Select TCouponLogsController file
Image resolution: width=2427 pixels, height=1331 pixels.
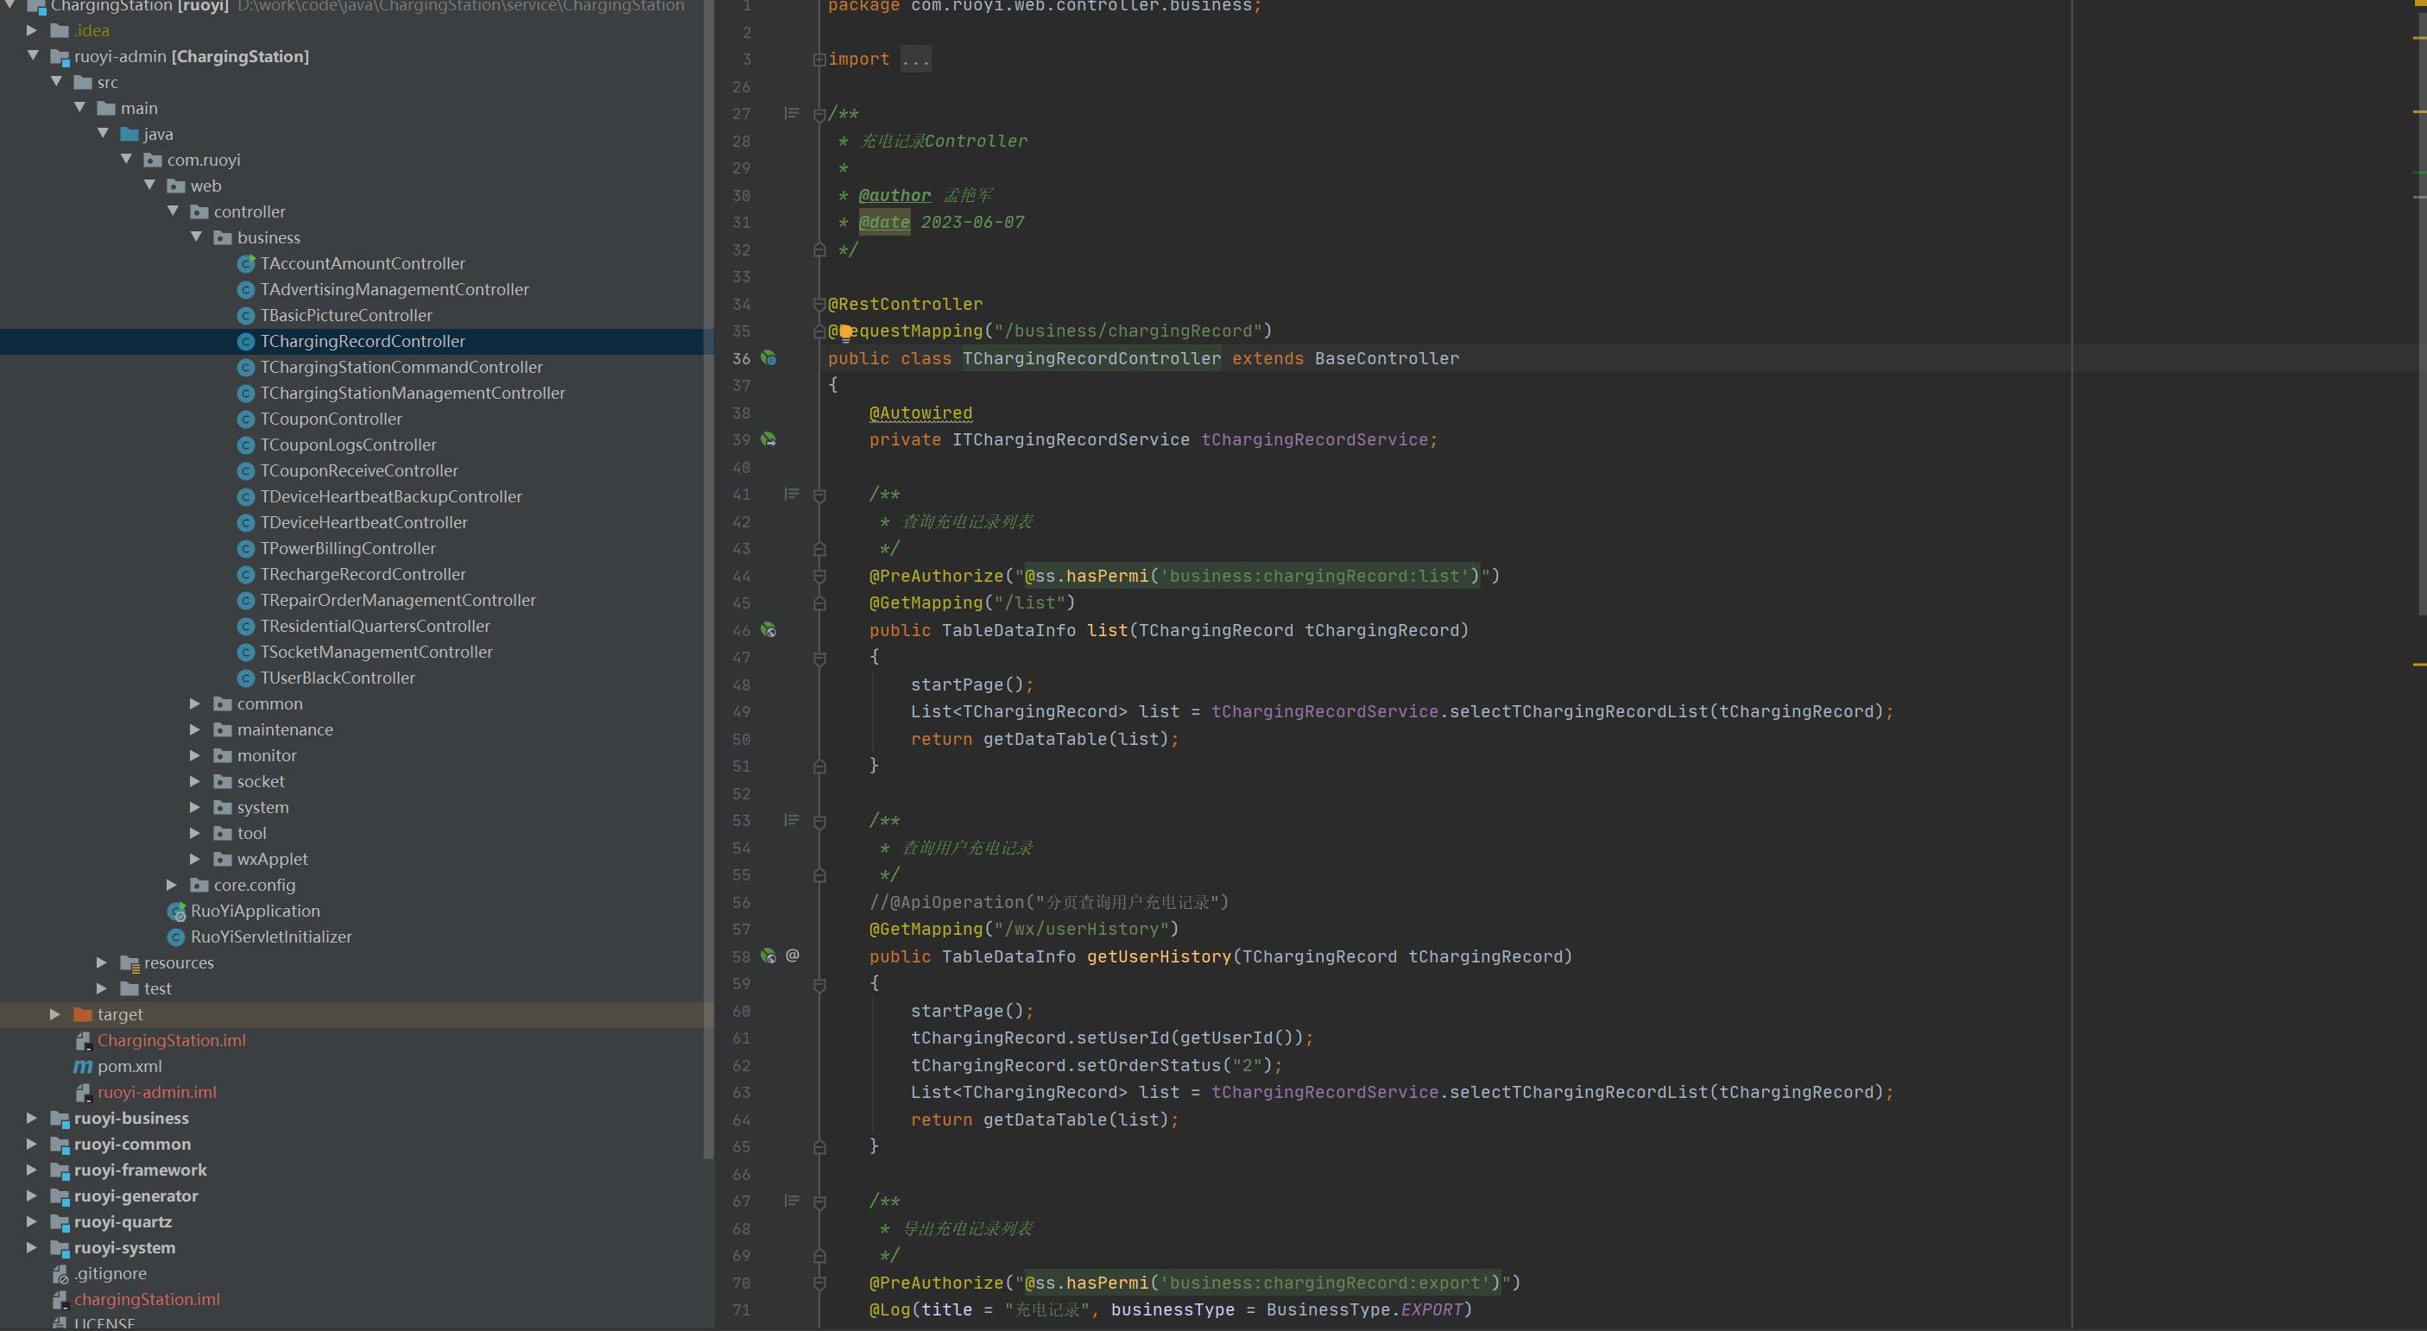tap(349, 445)
